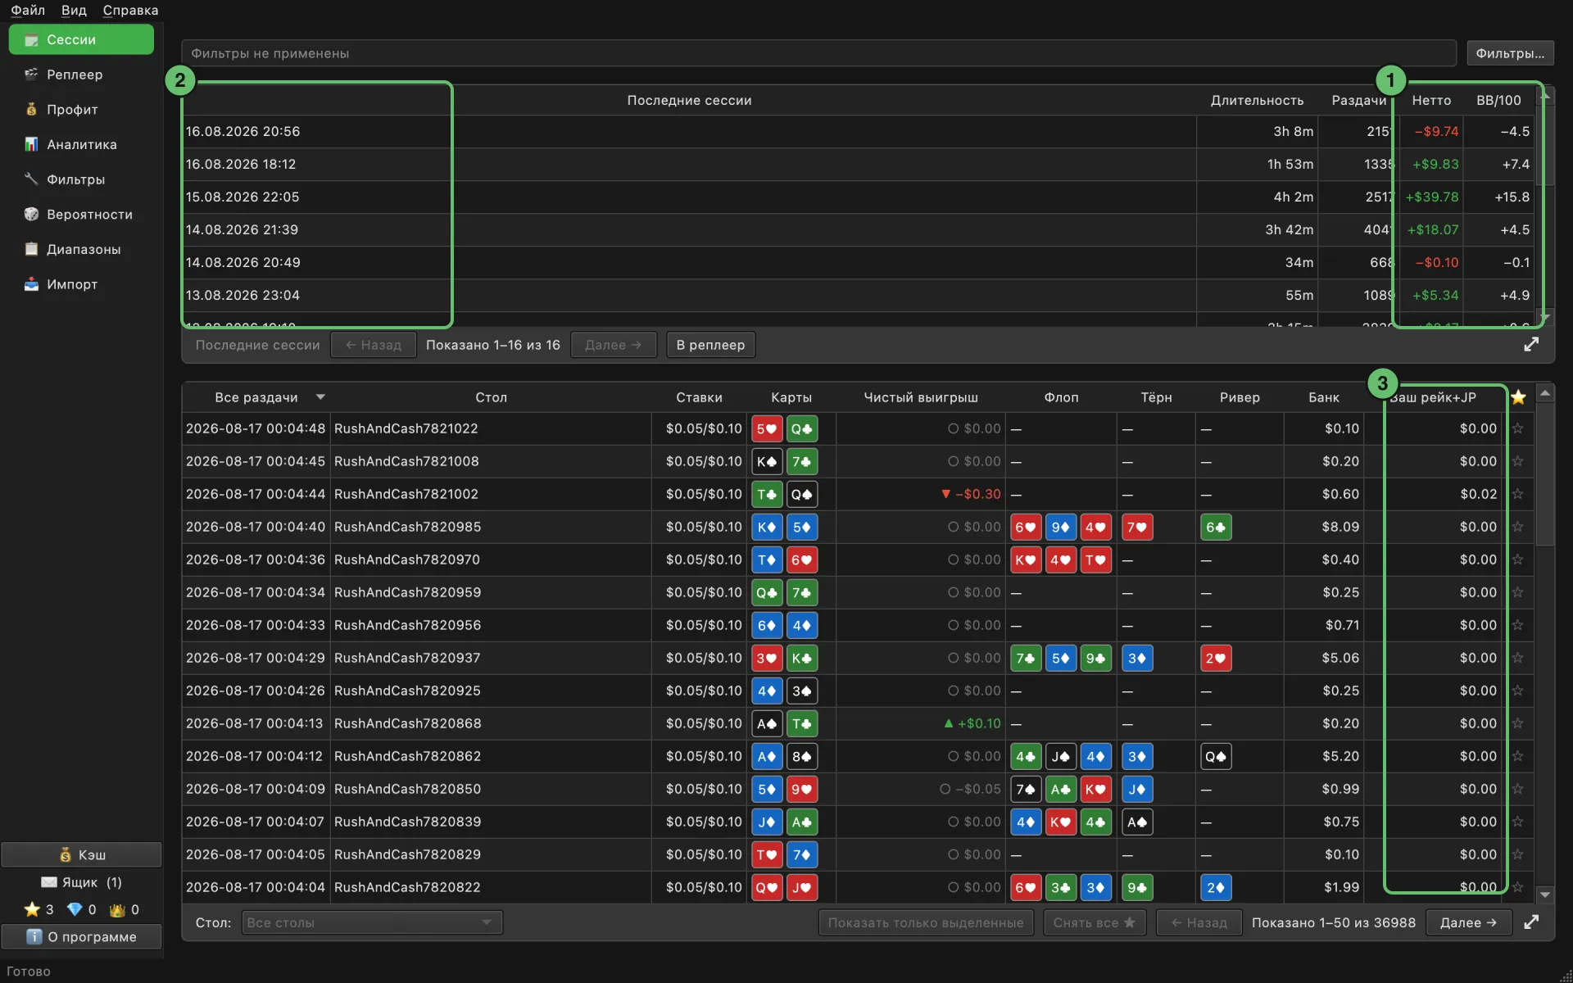
Task: Open the Фильтры sidebar section
Action: (x=80, y=179)
